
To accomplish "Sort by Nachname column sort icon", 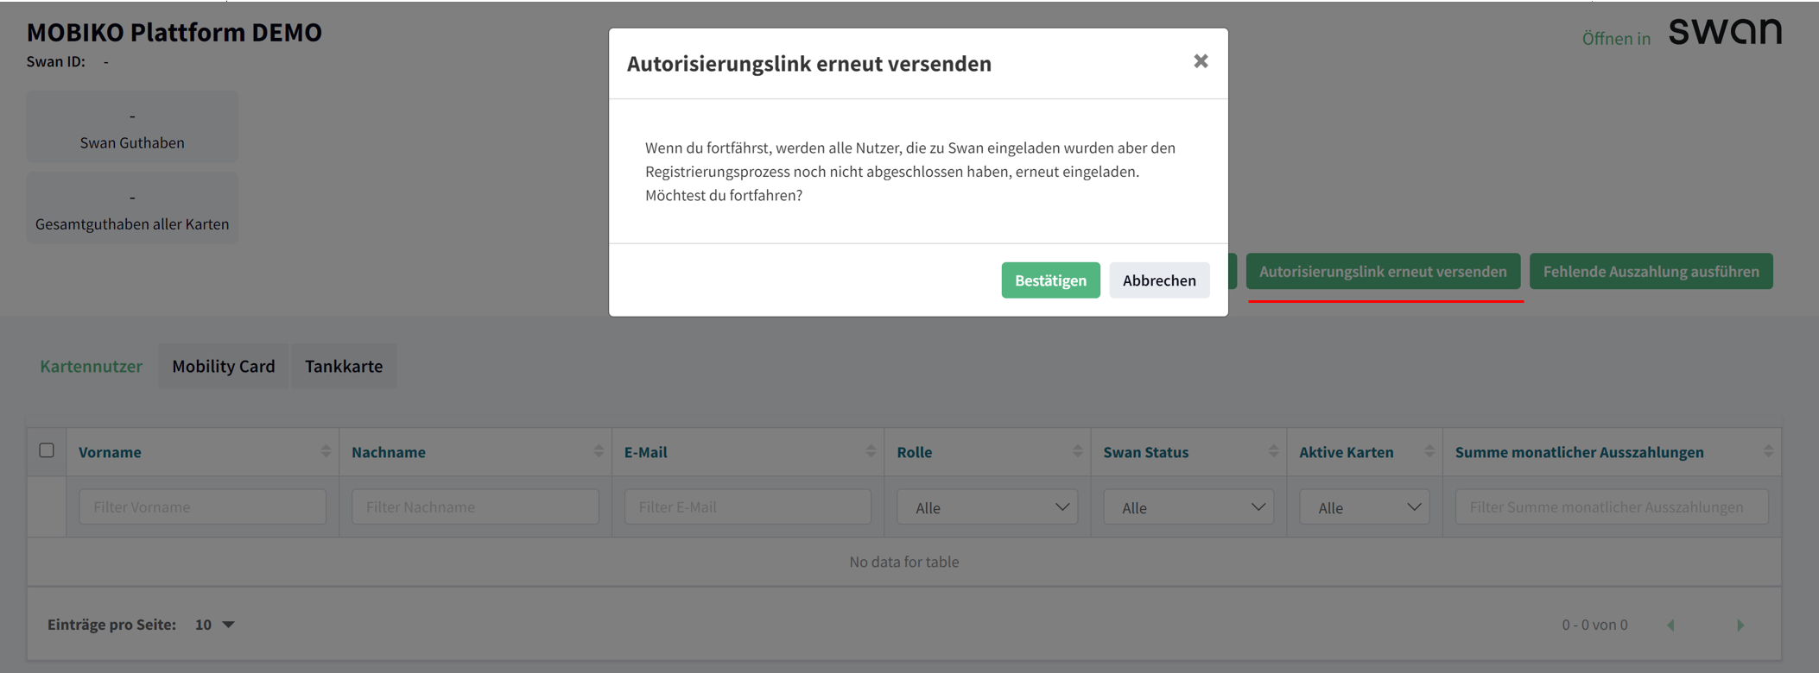I will (x=599, y=451).
